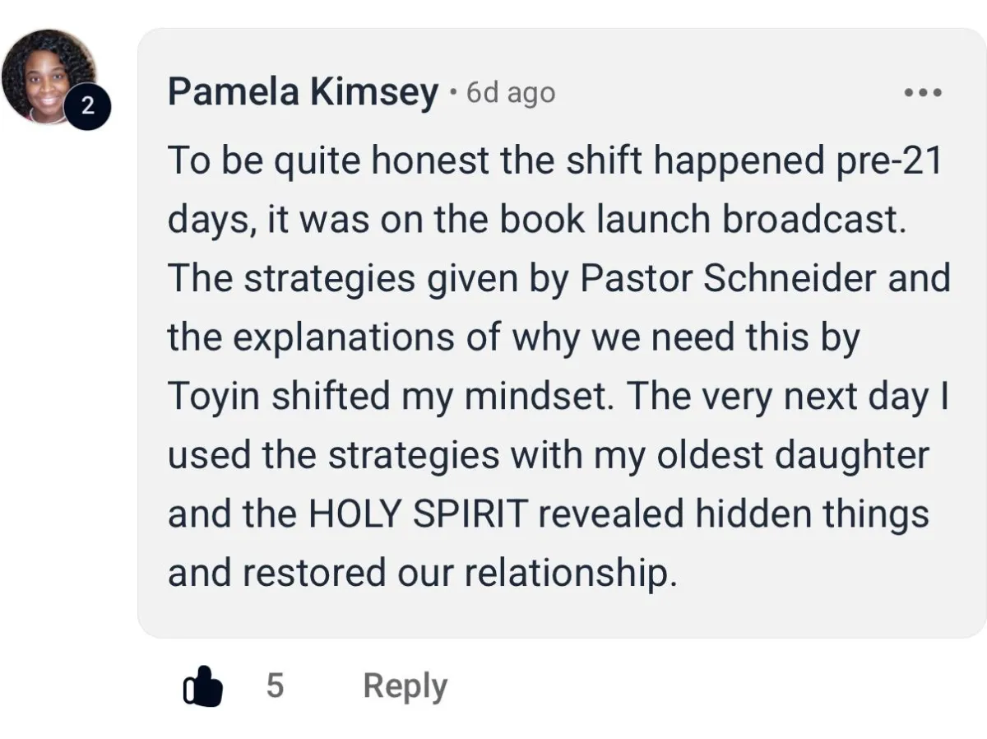The image size is (987, 739).
Task: Open Pamela Kimsey's profile photo
Action: click(x=48, y=74)
